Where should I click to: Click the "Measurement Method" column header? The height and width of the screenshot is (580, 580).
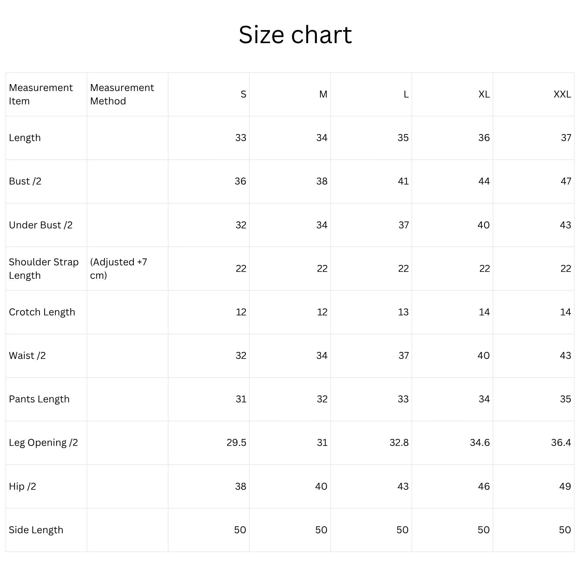122,94
